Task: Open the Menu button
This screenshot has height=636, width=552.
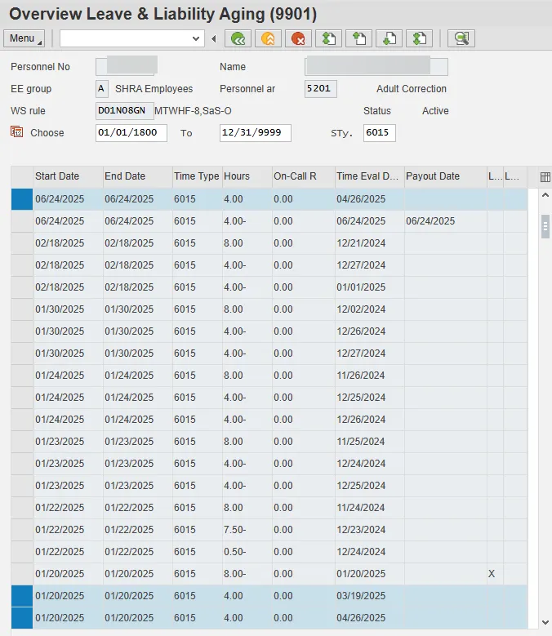Action: click(24, 38)
